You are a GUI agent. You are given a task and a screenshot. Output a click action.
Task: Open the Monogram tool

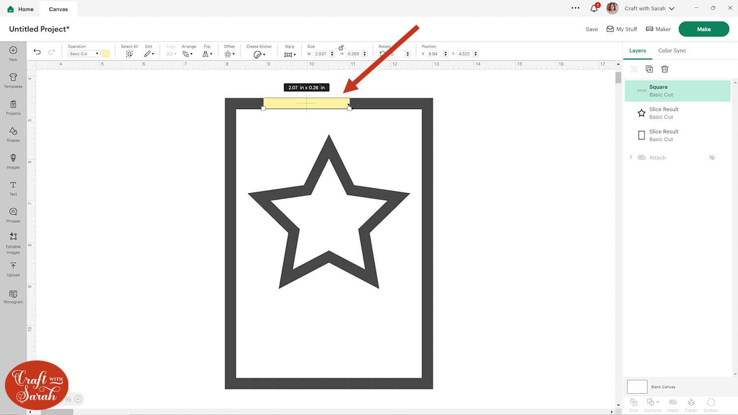click(x=13, y=296)
